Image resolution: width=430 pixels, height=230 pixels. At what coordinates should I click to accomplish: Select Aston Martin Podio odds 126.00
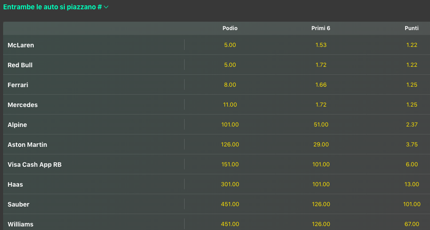(230, 145)
